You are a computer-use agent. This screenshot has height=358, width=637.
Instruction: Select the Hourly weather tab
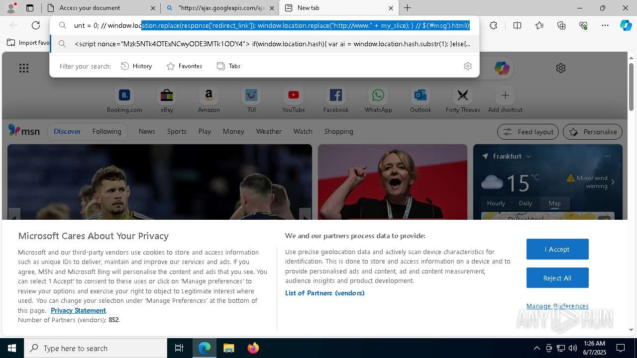point(496,203)
